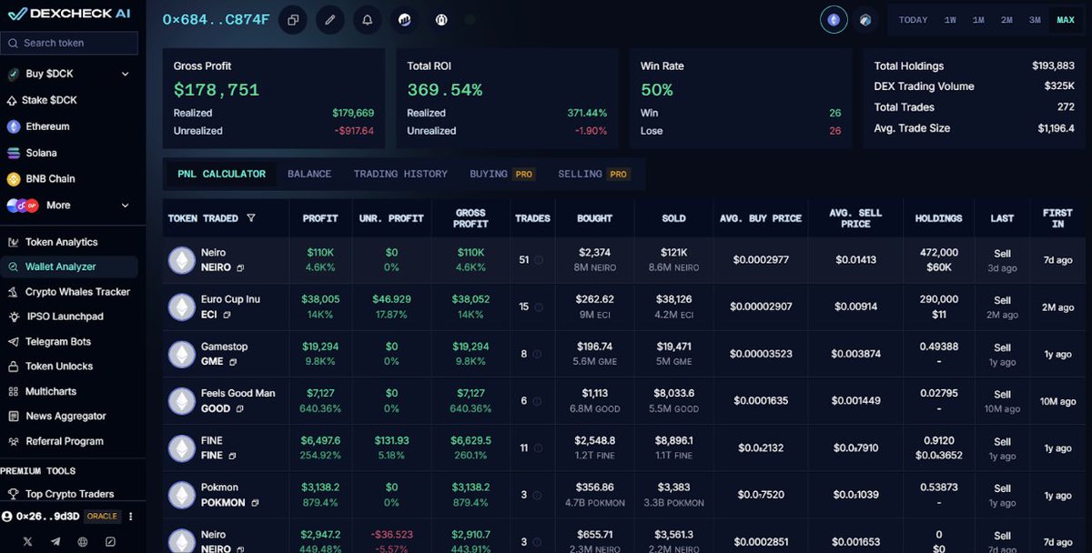Click the DexCheck AI logo
1092x553 pixels.
point(68,14)
